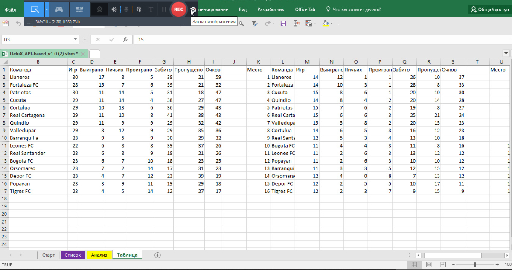
Task: Click the horizontal scrollbar thumb
Action: [453, 255]
